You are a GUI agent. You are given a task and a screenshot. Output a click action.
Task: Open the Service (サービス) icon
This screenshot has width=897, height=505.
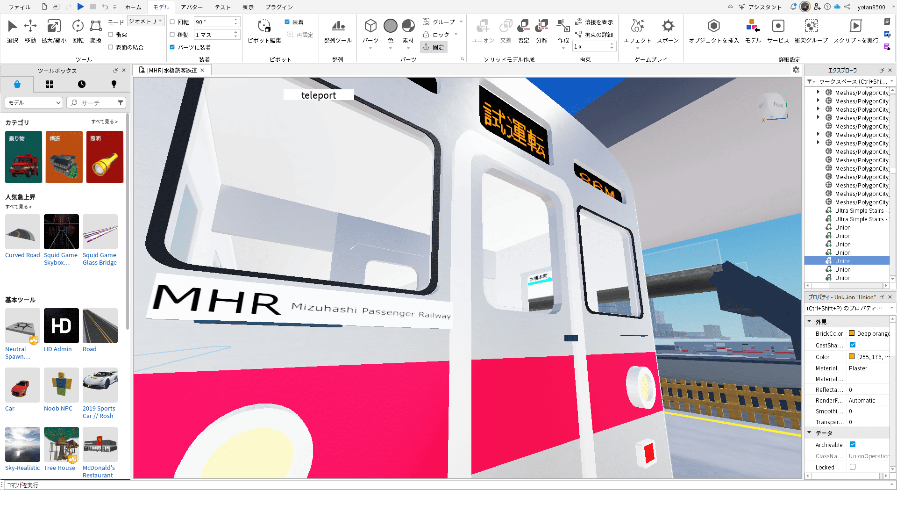coord(778,31)
